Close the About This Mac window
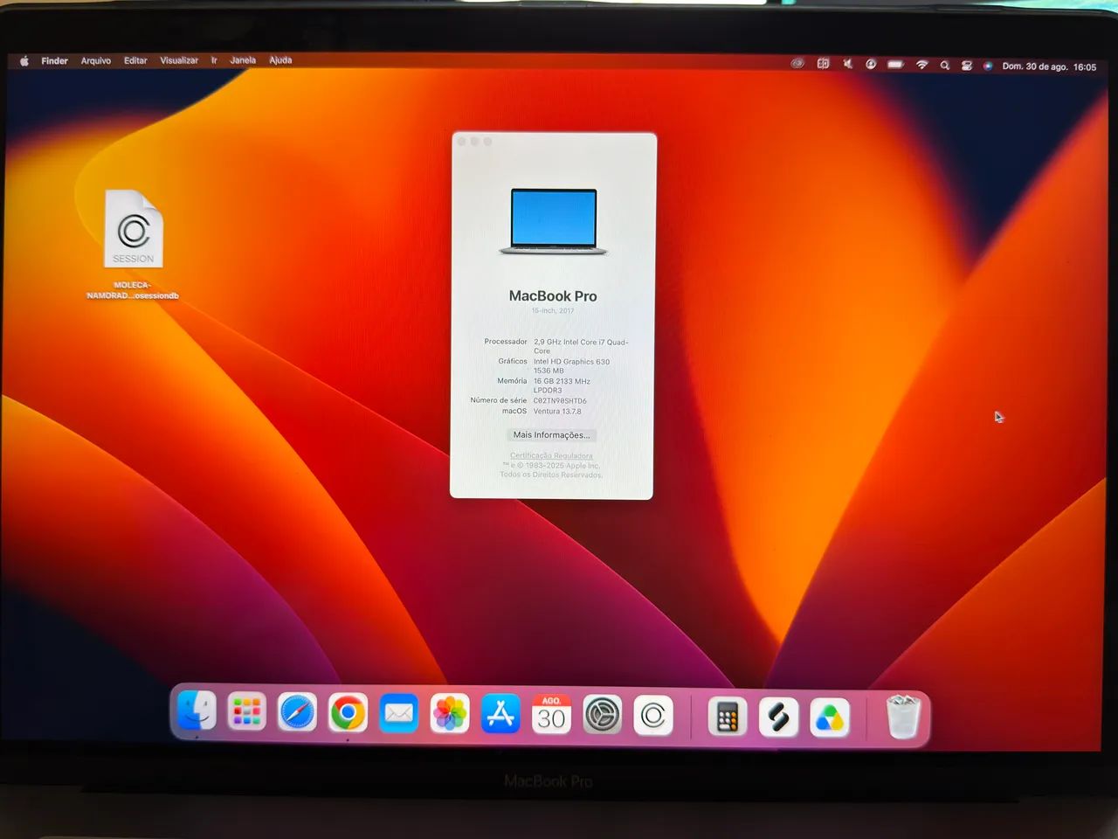 (x=462, y=142)
